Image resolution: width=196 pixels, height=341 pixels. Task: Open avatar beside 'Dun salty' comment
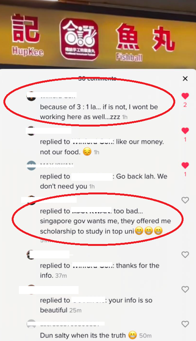[x=31, y=324]
